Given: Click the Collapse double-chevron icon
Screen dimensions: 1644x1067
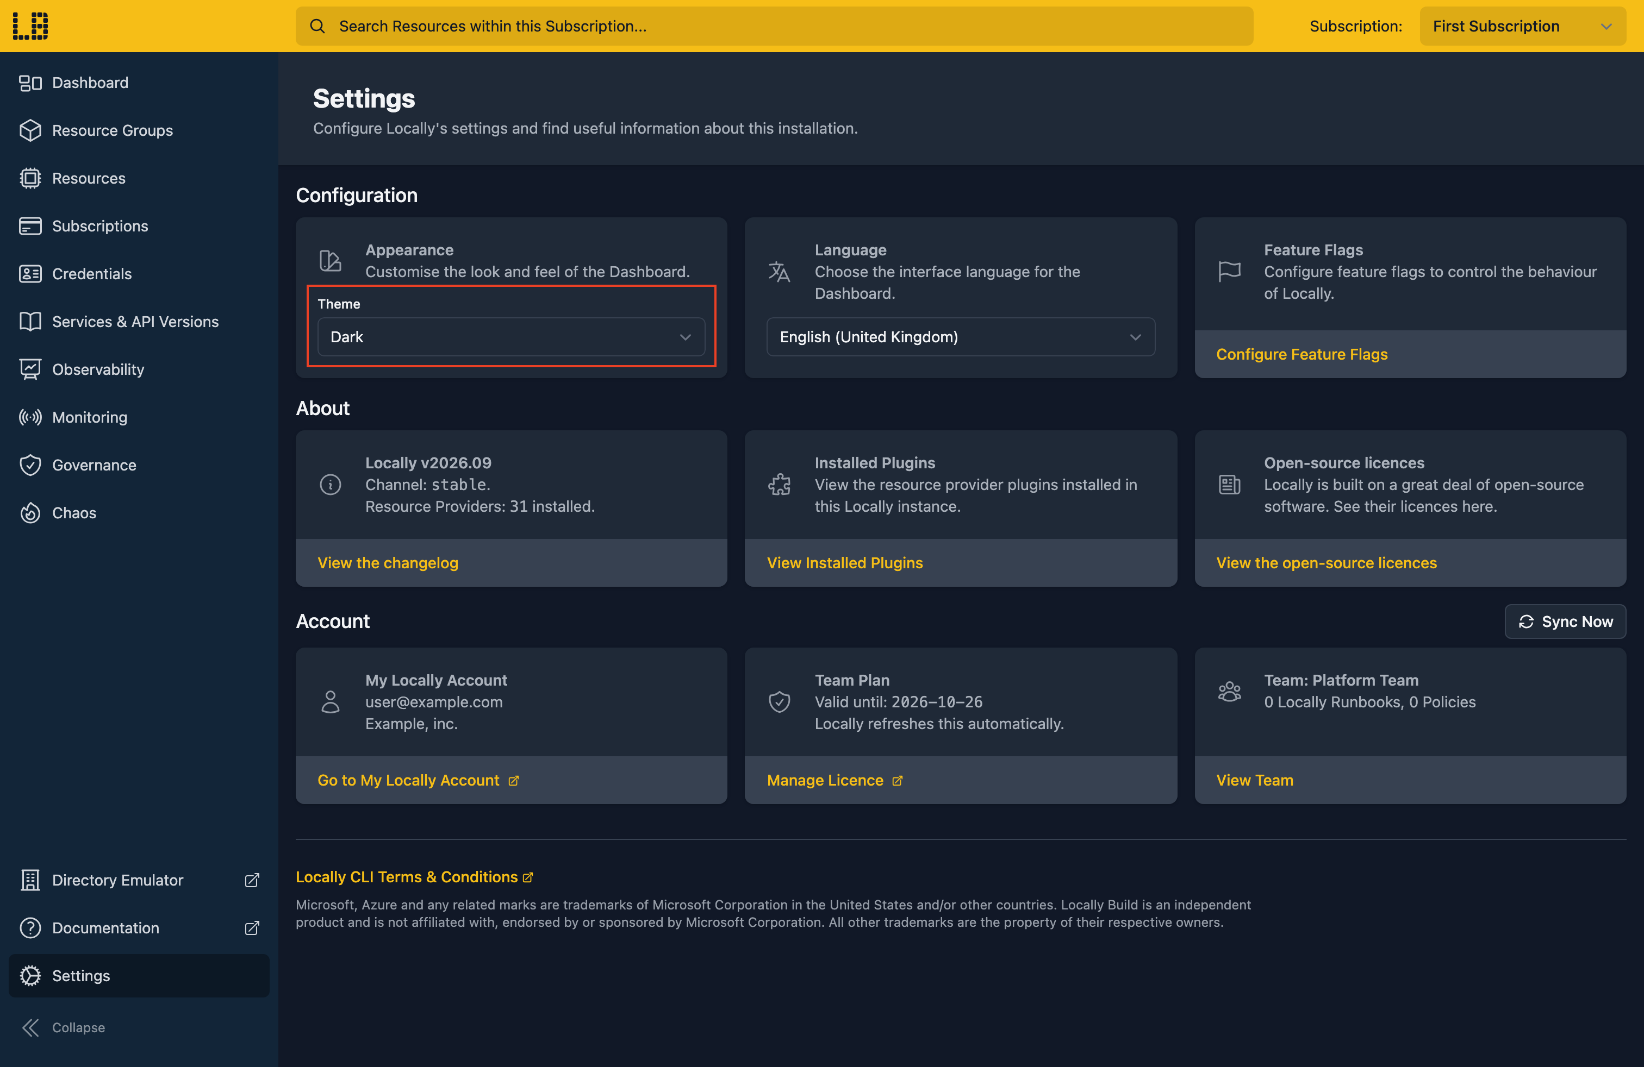Looking at the screenshot, I should pyautogui.click(x=30, y=1028).
